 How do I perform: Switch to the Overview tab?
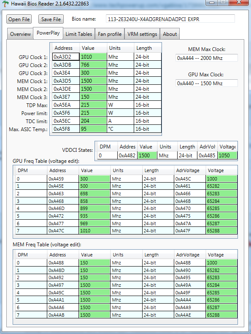pos(20,34)
